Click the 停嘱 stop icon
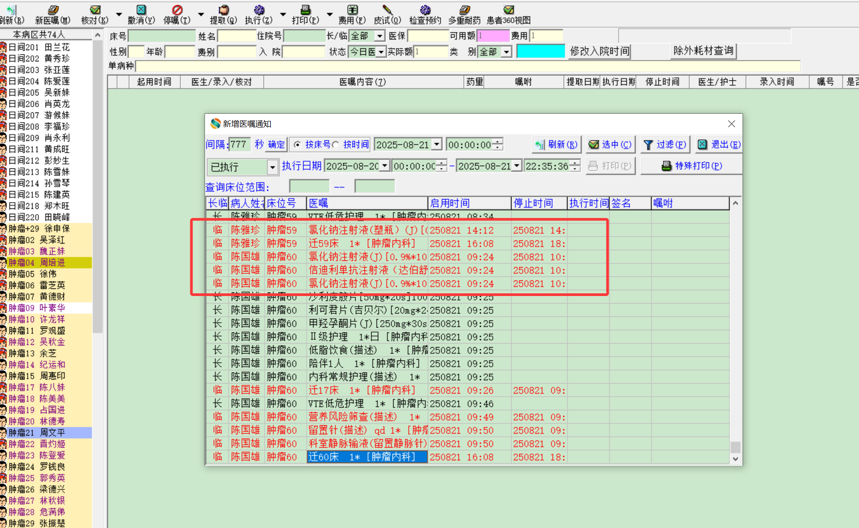Screen dimensions: 859x528 (177, 10)
